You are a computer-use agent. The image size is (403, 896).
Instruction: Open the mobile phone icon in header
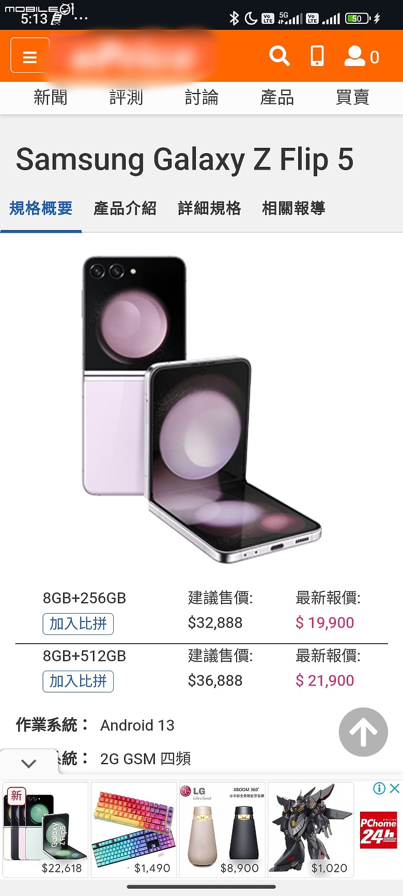[x=317, y=56]
